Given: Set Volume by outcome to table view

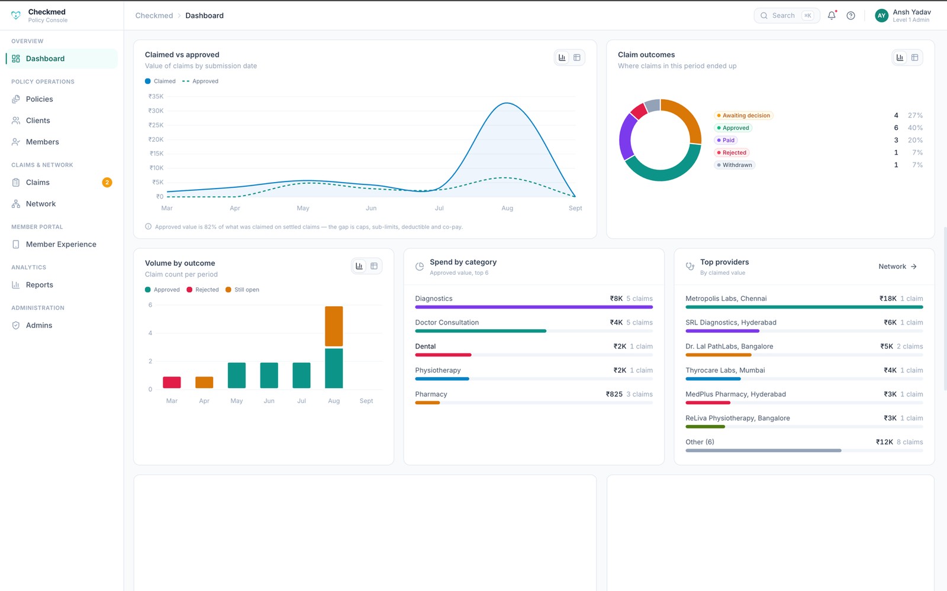Looking at the screenshot, I should 374,266.
